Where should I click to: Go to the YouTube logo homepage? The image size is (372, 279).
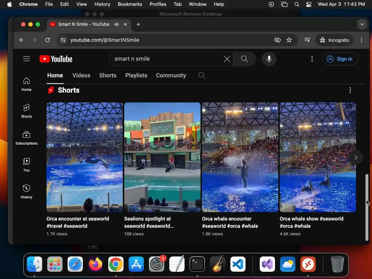(x=56, y=59)
